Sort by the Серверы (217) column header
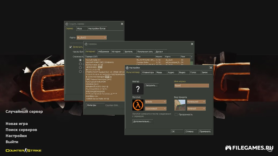The image size is (278, 156). [110, 57]
